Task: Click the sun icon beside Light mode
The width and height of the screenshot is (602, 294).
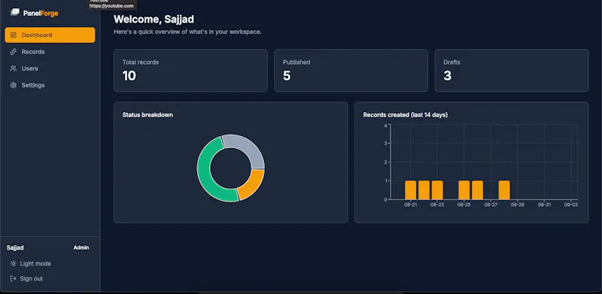Action: coord(14,264)
